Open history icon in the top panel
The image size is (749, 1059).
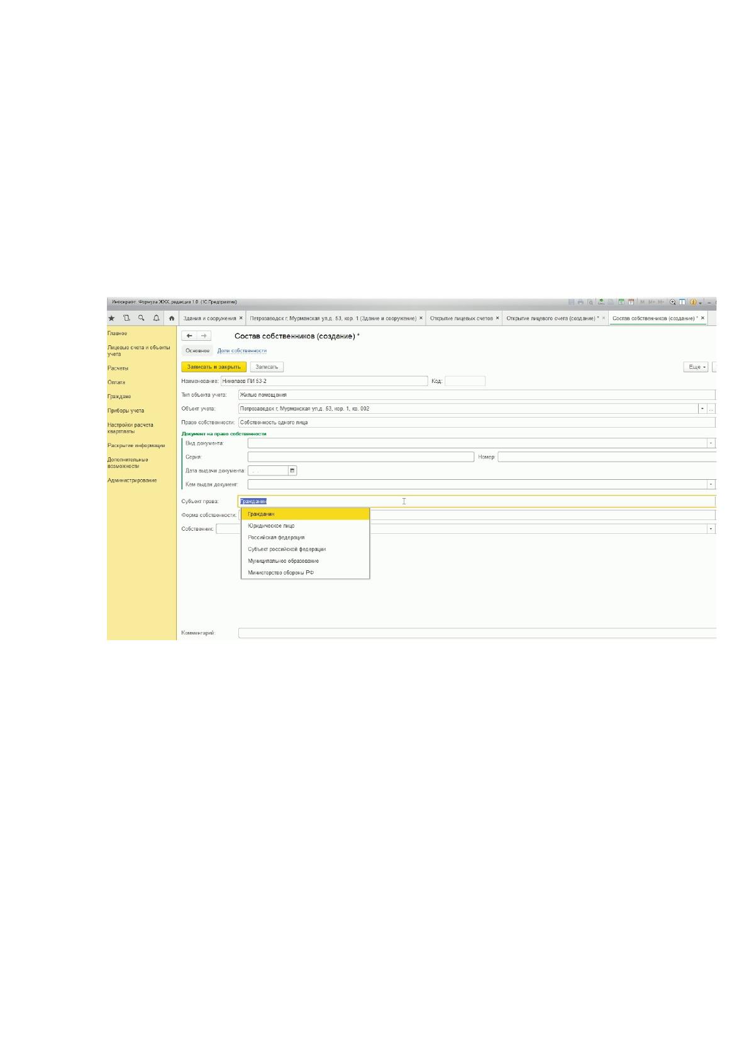pos(126,318)
